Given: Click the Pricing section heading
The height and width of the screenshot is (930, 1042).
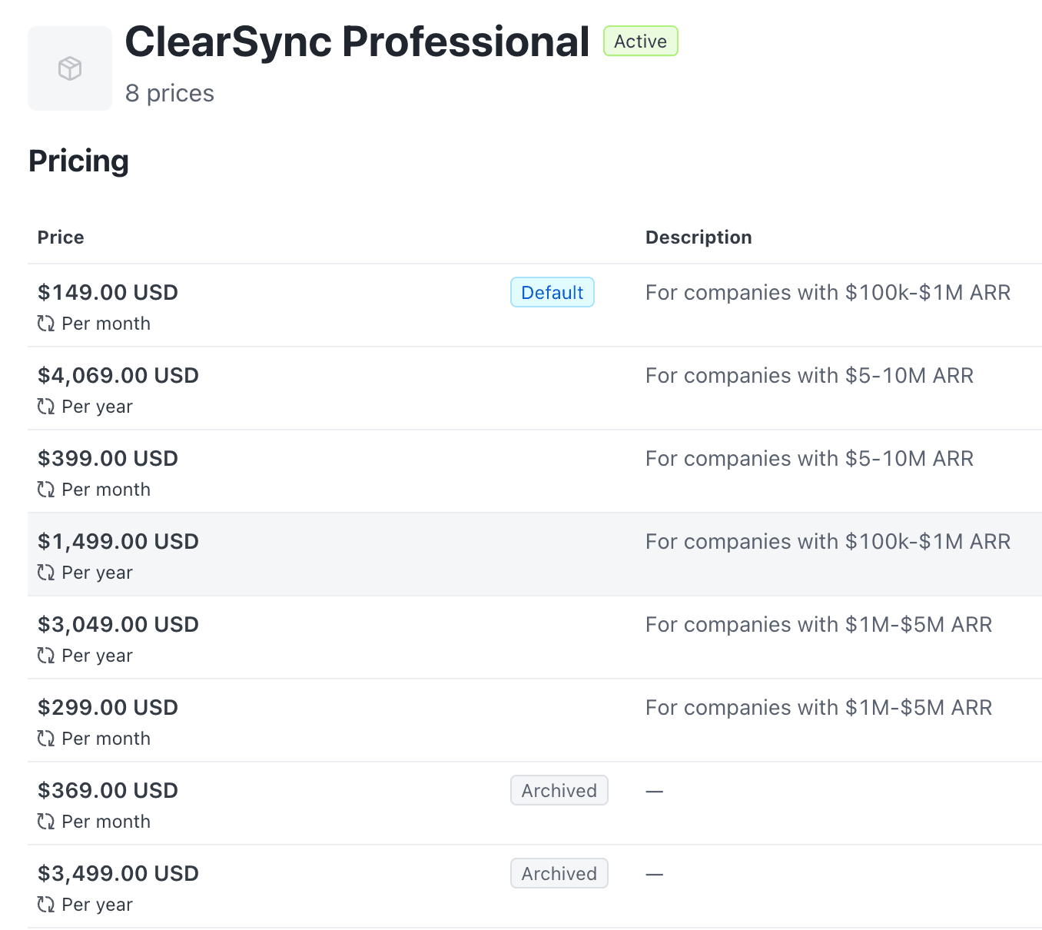Looking at the screenshot, I should pyautogui.click(x=78, y=161).
